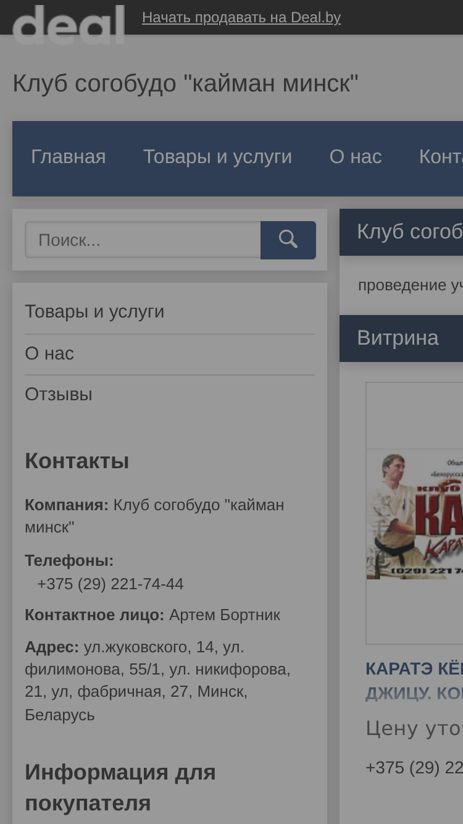Click О нас in the sidebar menu
Image resolution: width=463 pixels, height=824 pixels.
point(49,353)
